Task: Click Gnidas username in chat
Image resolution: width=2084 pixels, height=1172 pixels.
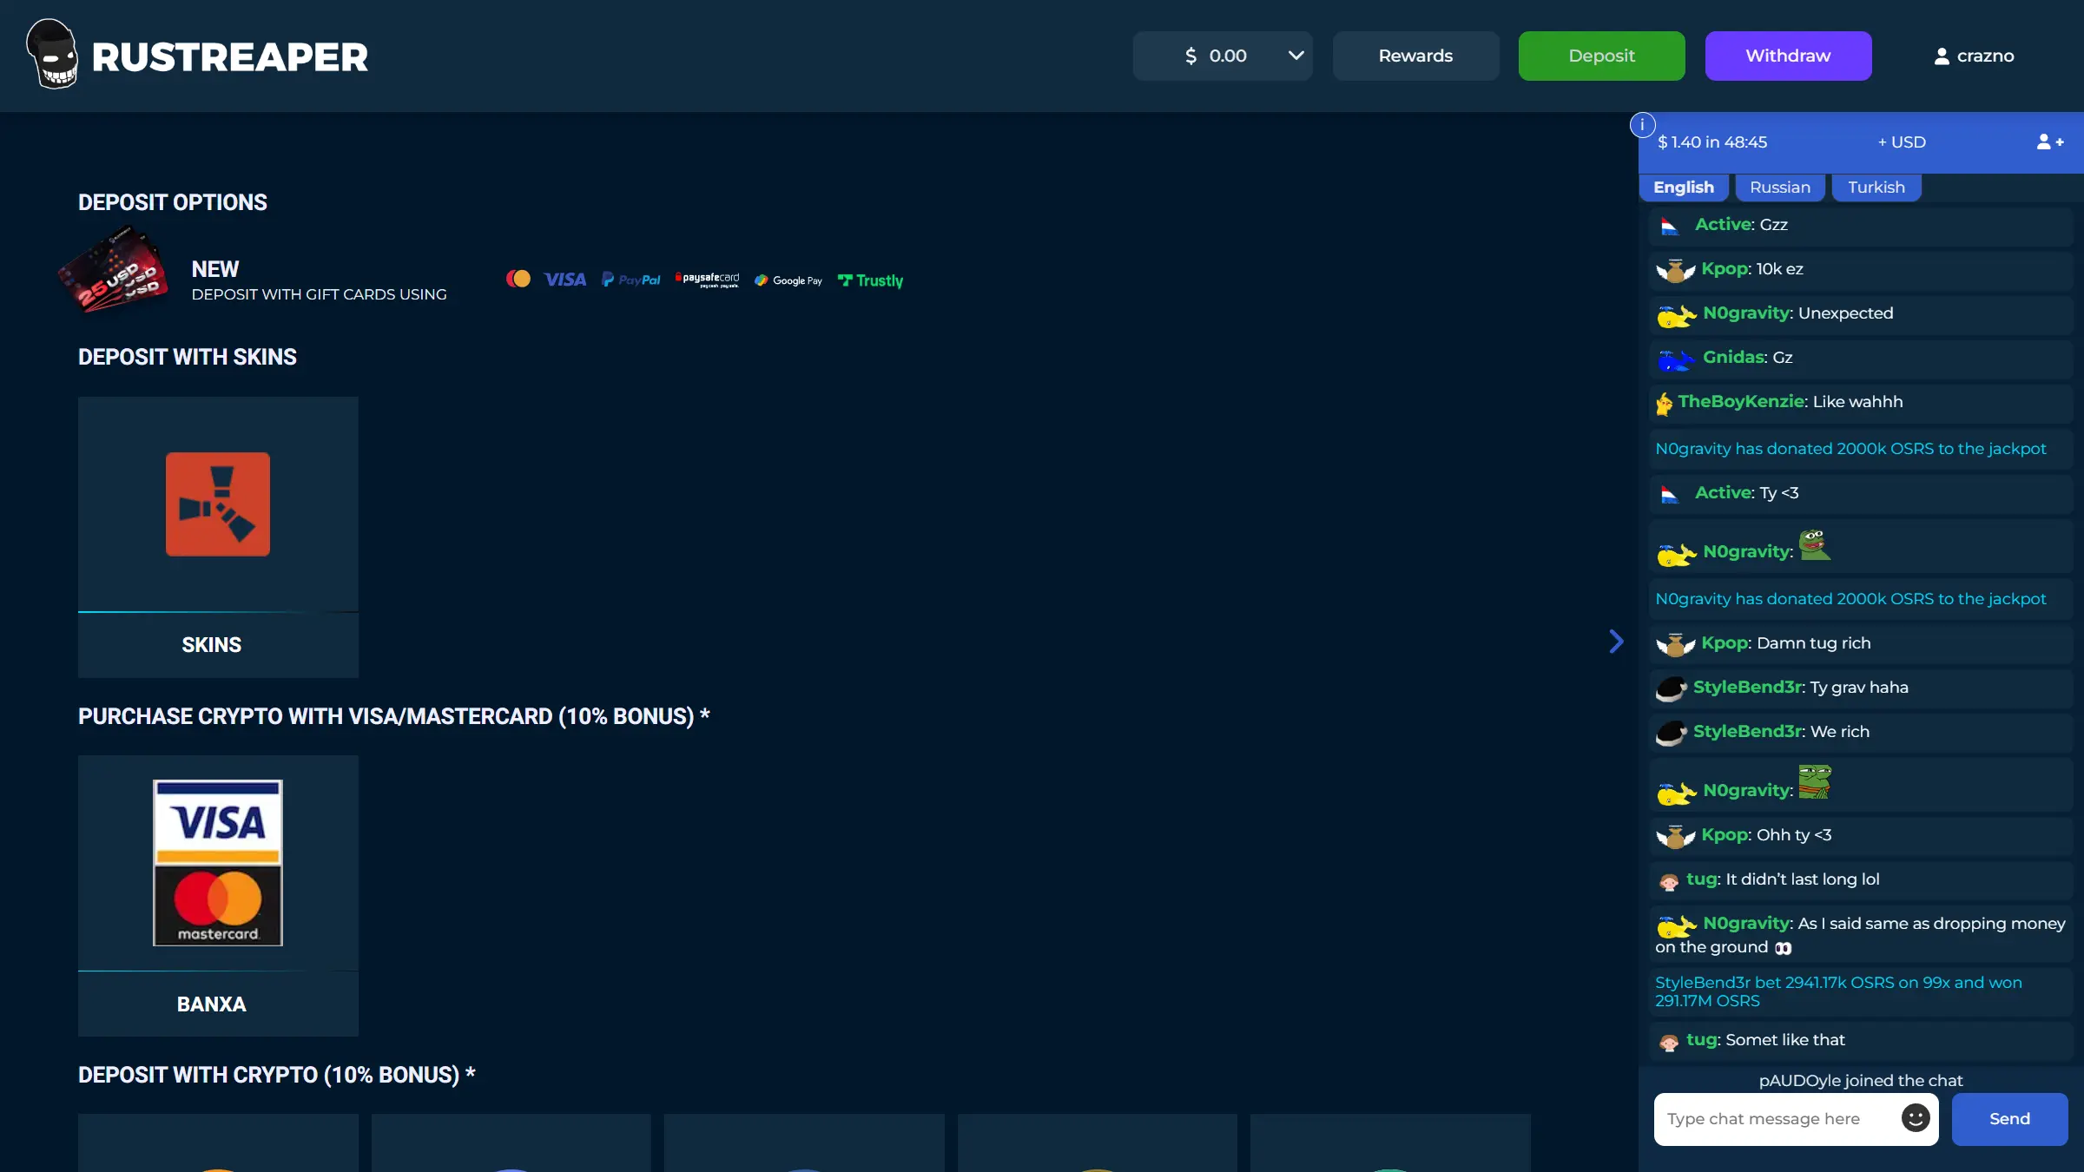Action: point(1733,358)
